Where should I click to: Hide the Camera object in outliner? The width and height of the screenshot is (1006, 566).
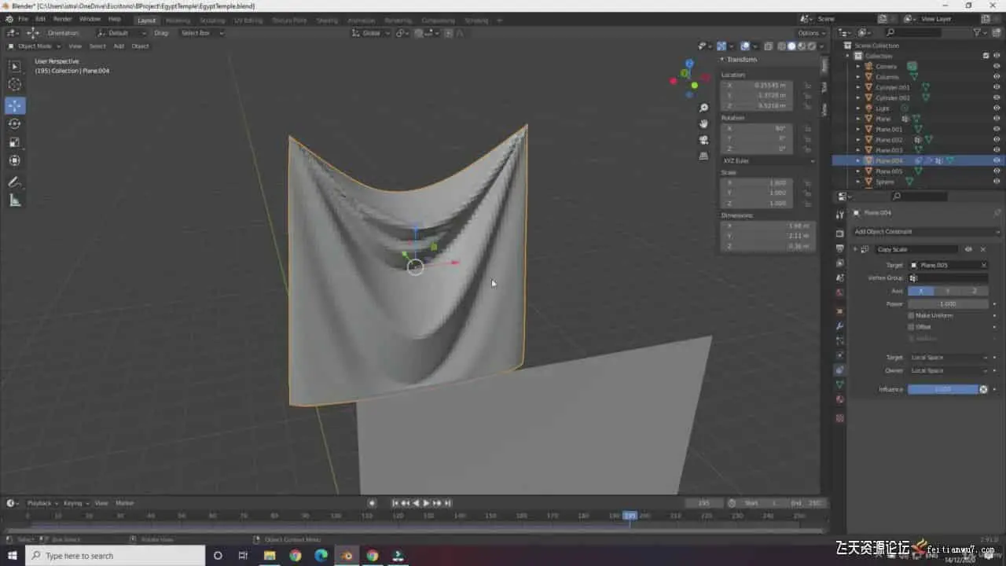[997, 67]
